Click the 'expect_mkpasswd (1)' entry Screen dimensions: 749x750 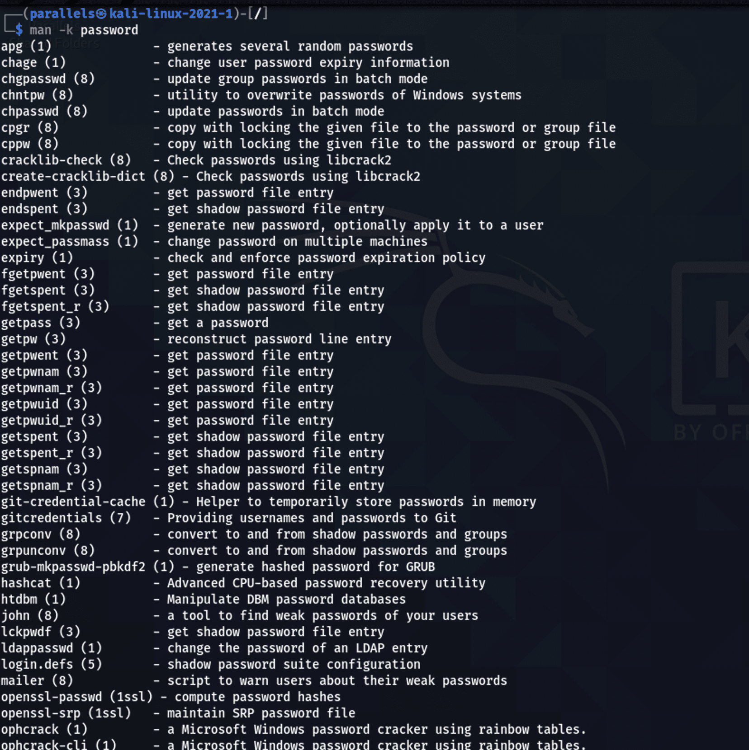(x=70, y=225)
